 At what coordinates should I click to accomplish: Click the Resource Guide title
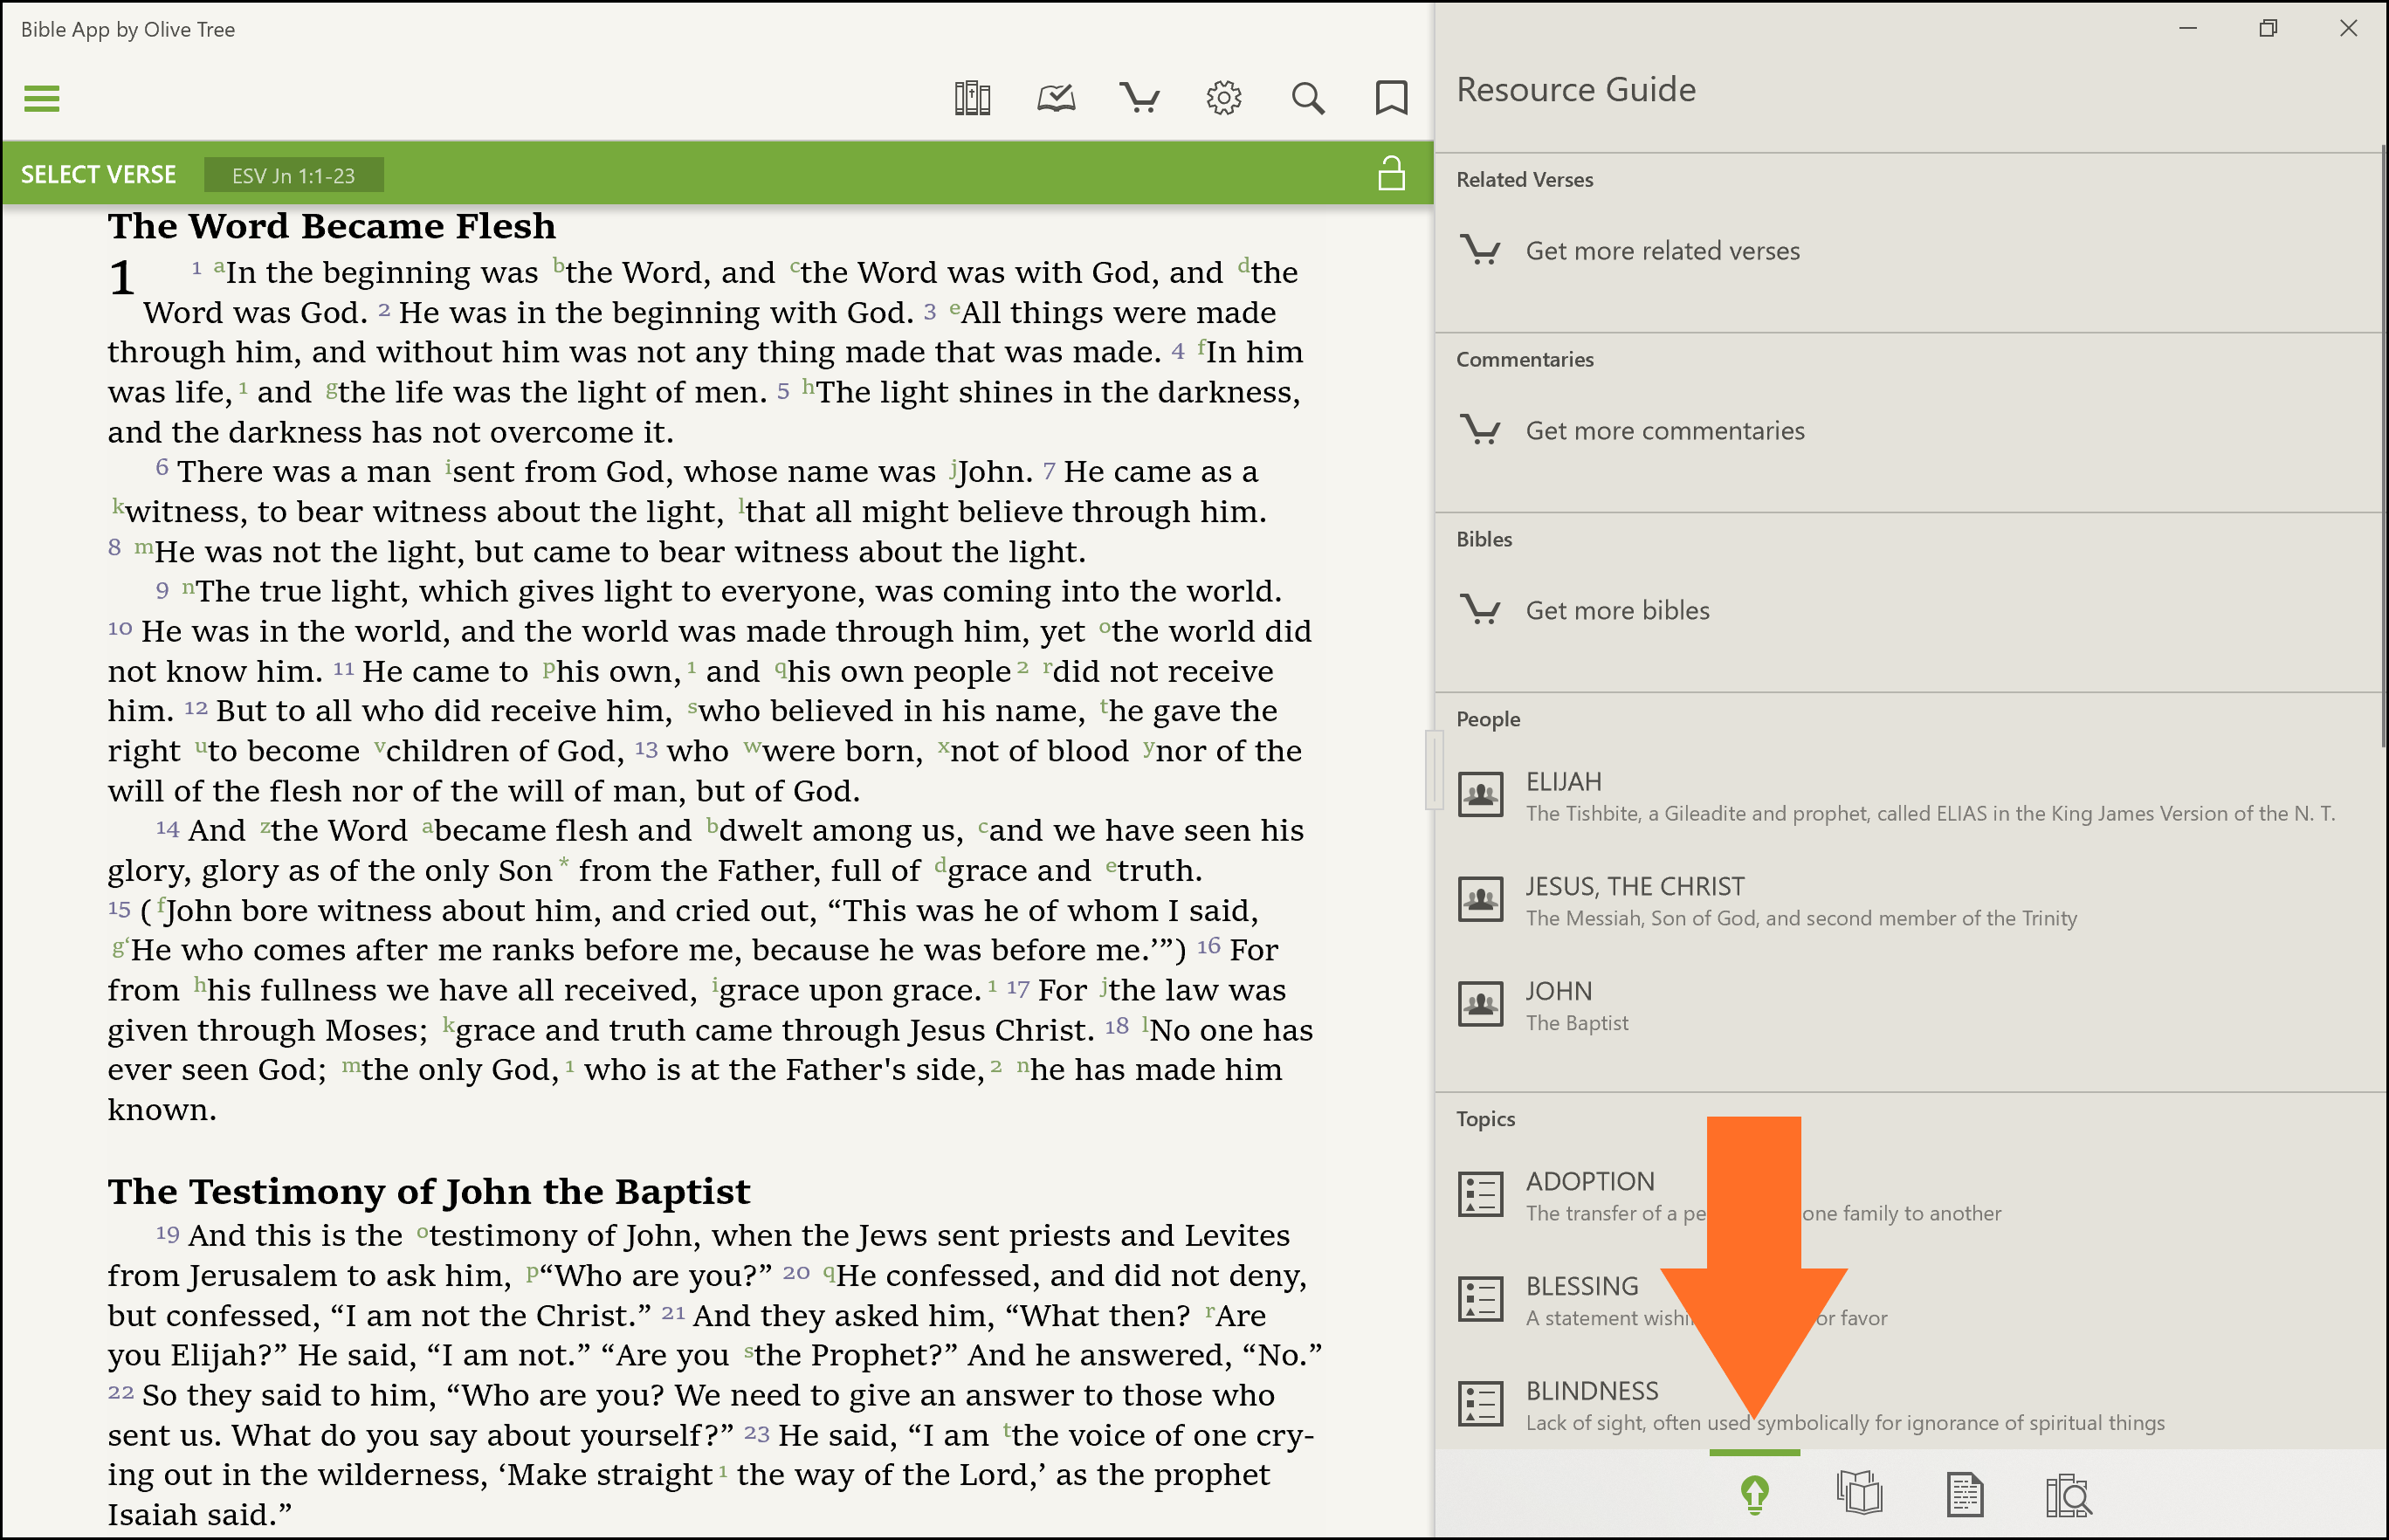[x=1576, y=89]
